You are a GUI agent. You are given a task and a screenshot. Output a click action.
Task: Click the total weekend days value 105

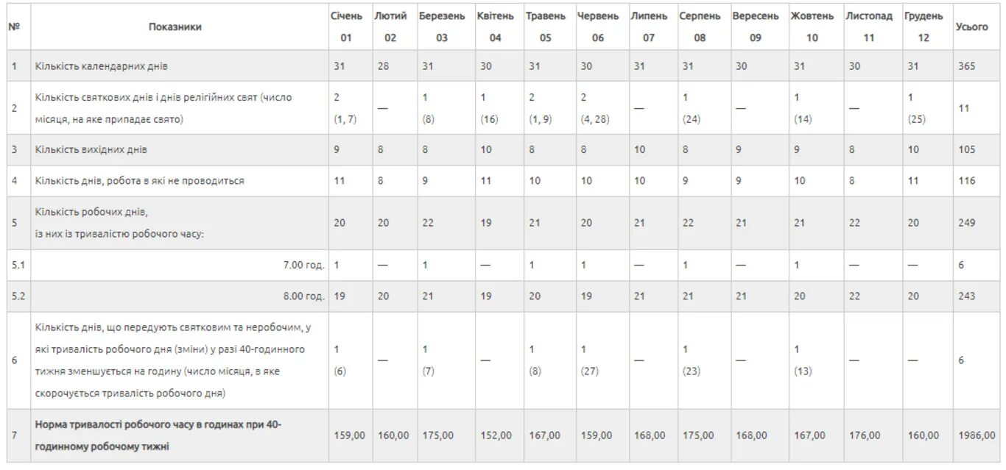(x=967, y=149)
